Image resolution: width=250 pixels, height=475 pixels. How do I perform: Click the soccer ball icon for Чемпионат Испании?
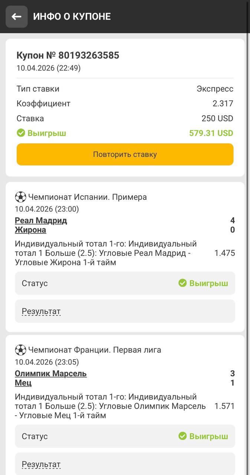point(20,197)
